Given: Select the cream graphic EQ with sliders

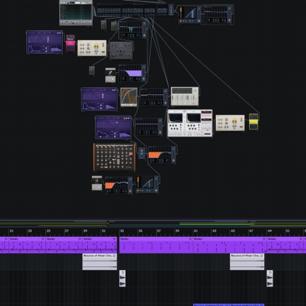Looking at the screenshot, I should point(185,96).
